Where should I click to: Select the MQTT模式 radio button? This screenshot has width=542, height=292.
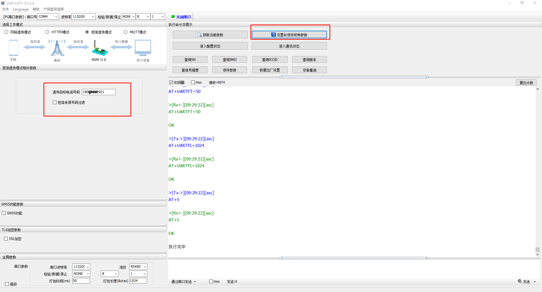tap(126, 32)
